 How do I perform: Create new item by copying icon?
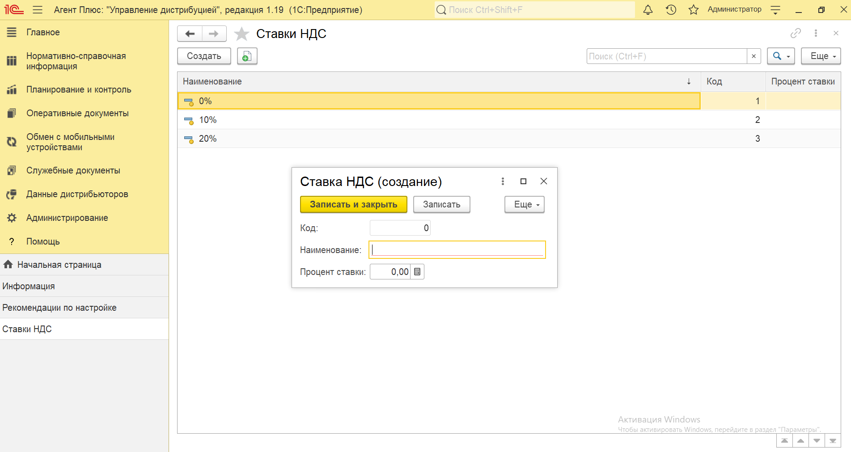pyautogui.click(x=247, y=56)
